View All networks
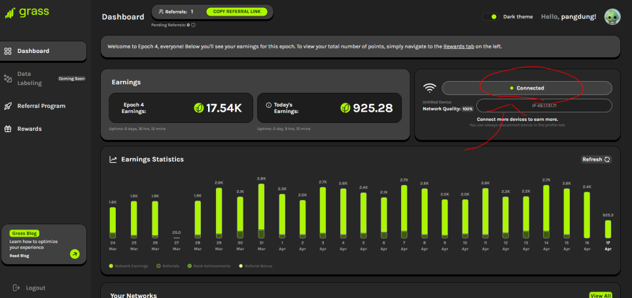This screenshot has height=298, width=632. pyautogui.click(x=600, y=295)
